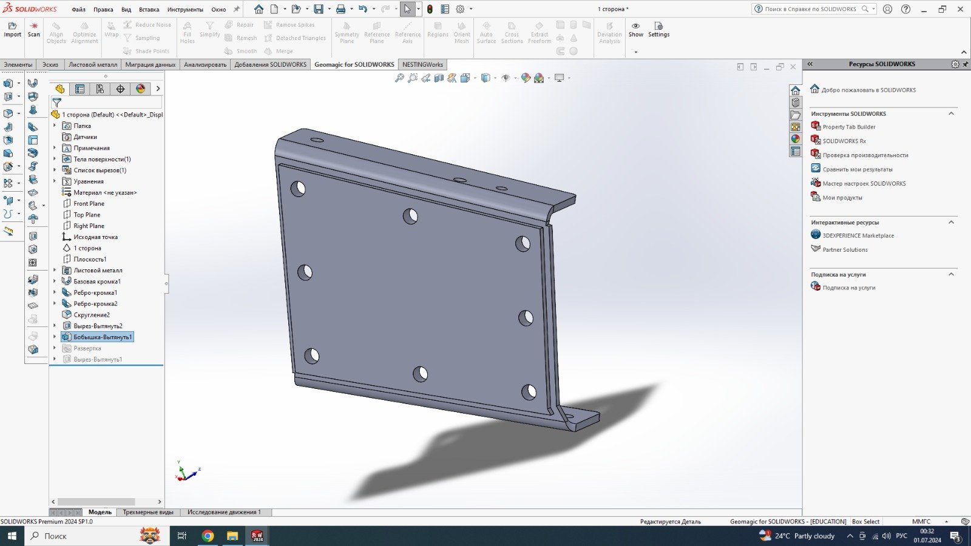971x546 pixels.
Task: Expand the Бобышка-Вытянуть1 feature
Action: click(55, 337)
